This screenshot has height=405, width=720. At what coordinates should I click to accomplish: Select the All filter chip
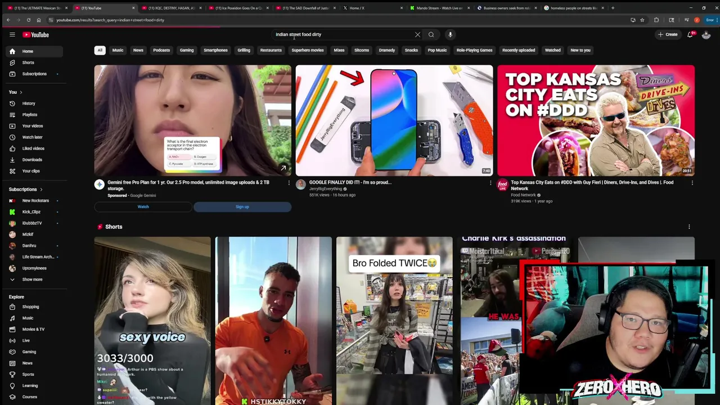(100, 50)
